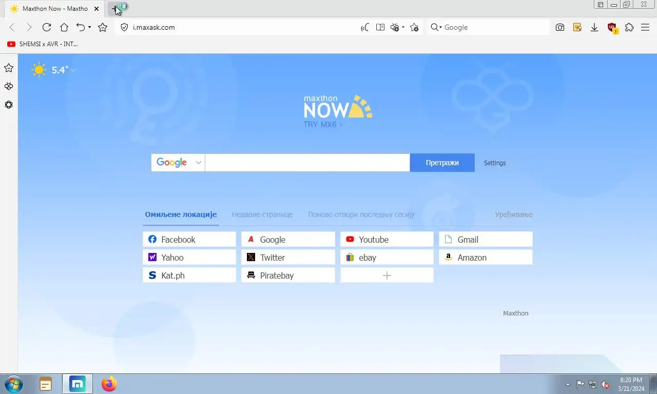Viewport: 657px width, 394px height.
Task: Go forward with the Forward arrow
Action: coord(29,27)
